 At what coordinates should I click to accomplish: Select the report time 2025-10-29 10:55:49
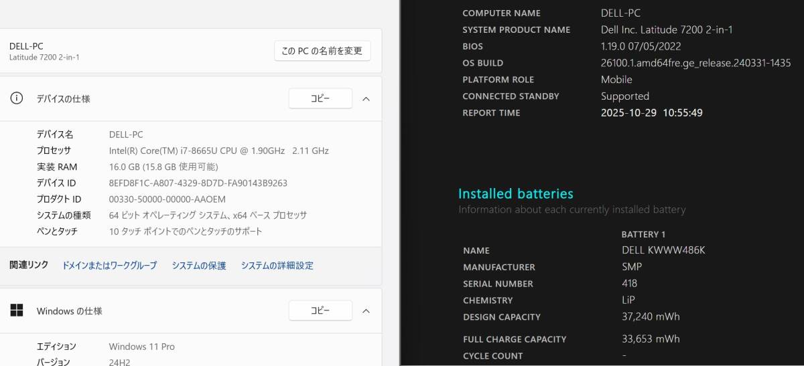click(652, 112)
